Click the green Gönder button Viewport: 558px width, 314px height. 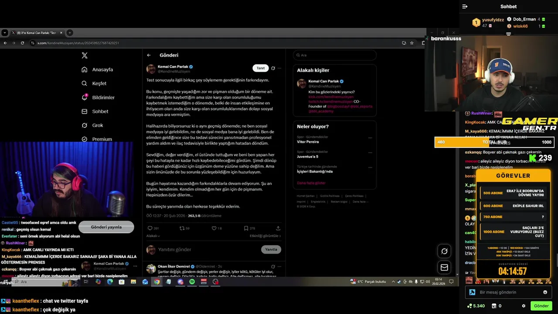coord(541,306)
